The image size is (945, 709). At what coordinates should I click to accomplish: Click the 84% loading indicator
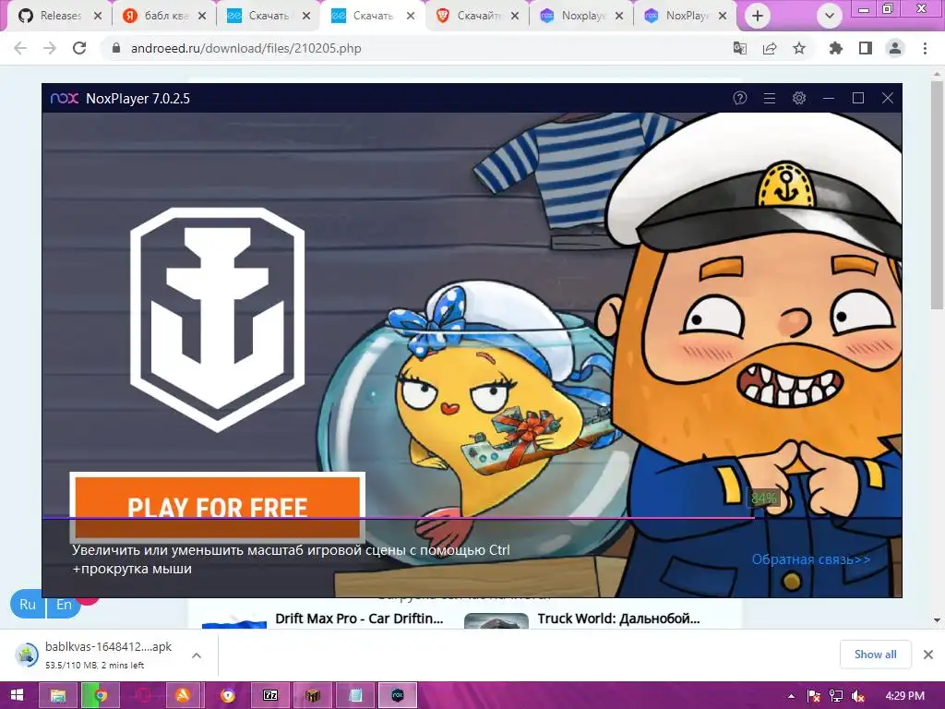click(x=763, y=499)
